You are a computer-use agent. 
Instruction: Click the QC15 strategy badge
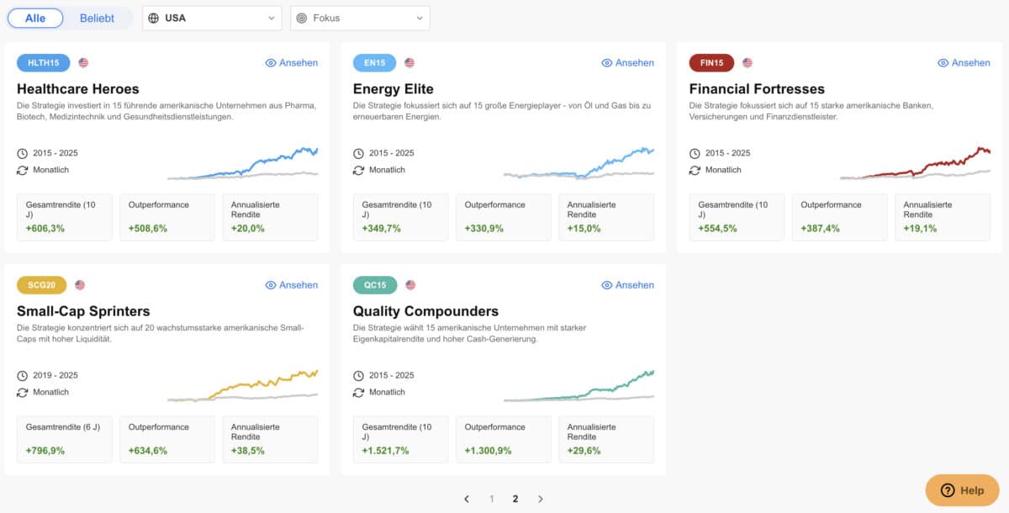pos(374,284)
